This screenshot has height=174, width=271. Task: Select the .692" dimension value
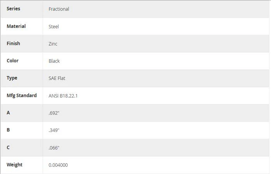click(x=54, y=113)
